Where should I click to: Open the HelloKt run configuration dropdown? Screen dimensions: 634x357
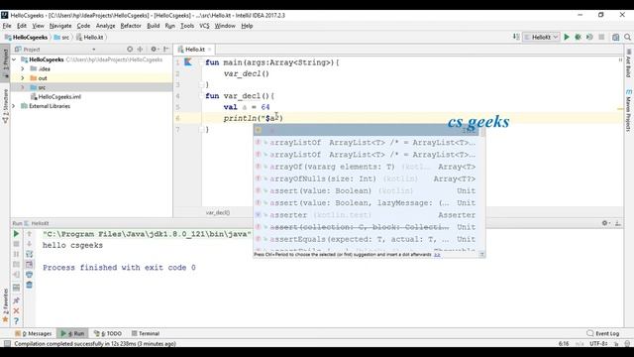click(542, 37)
